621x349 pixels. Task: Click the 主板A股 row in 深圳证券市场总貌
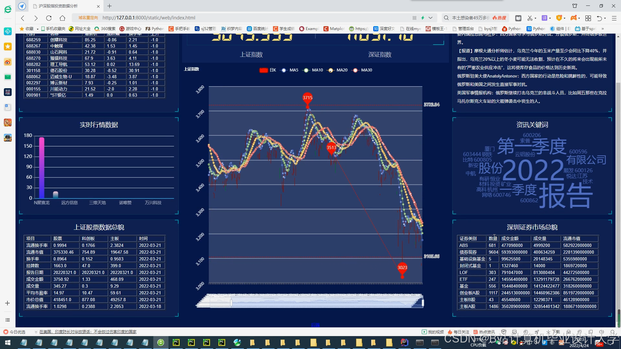[528, 306]
